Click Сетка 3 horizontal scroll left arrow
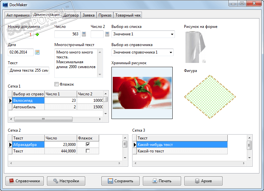264x191 pixels. 135,163
